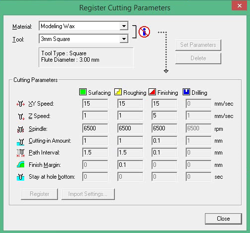Click the Drilling XY Speed field
The height and width of the screenshot is (233, 250).
(x=199, y=104)
